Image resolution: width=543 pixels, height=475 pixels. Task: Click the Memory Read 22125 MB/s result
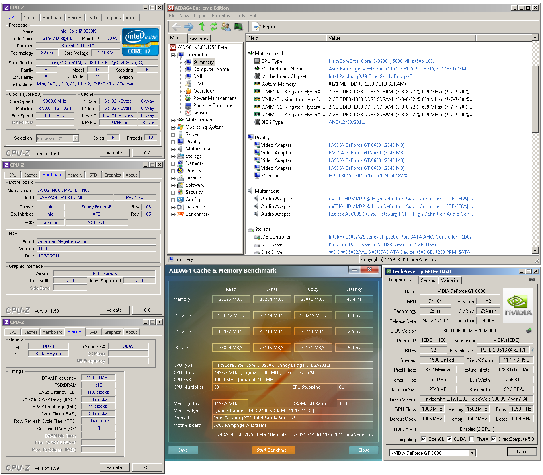click(231, 299)
